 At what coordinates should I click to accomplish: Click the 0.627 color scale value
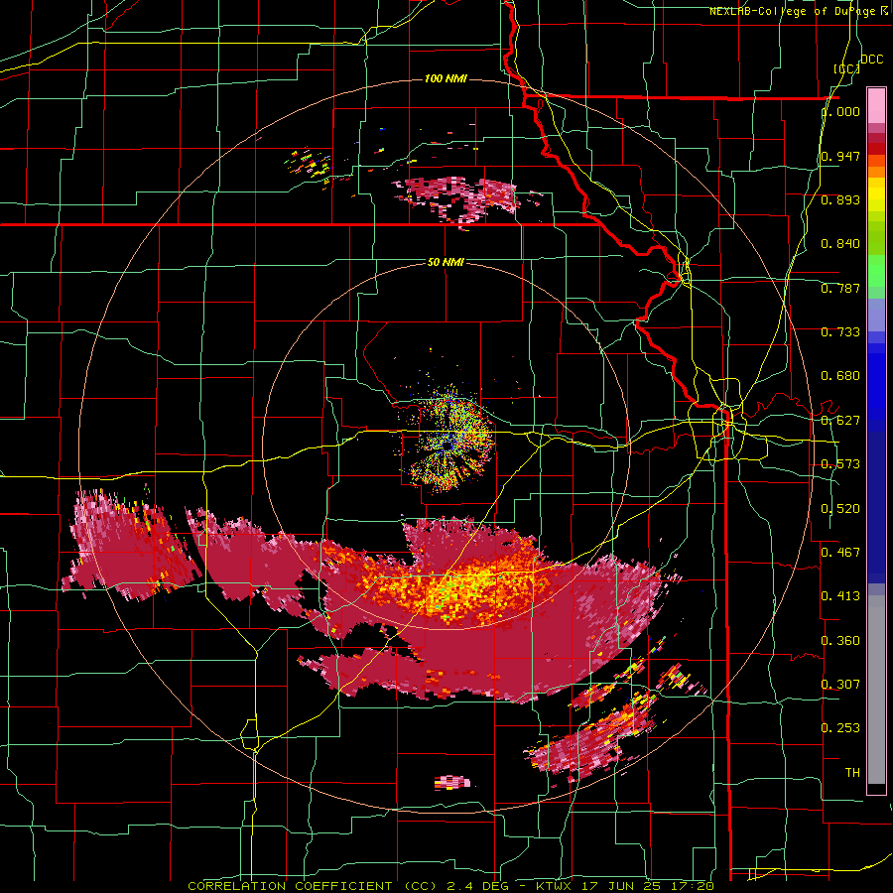840,421
